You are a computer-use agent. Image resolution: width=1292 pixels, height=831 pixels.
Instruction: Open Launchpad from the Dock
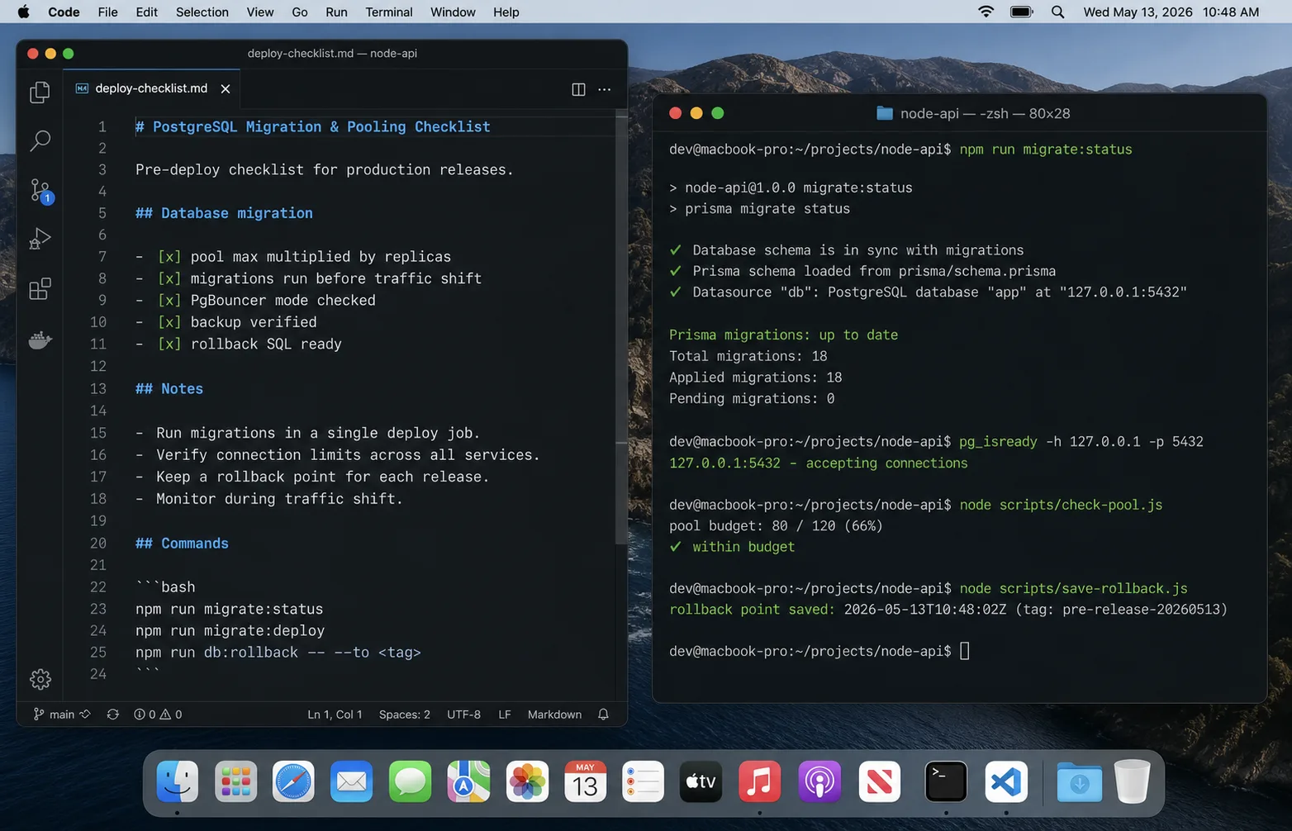click(236, 781)
